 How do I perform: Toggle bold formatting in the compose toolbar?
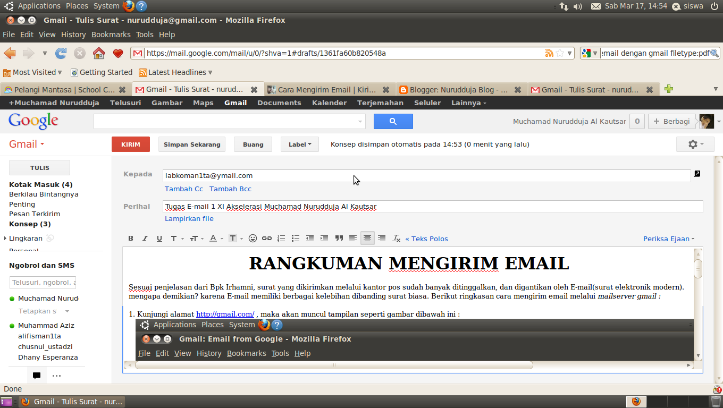point(131,239)
